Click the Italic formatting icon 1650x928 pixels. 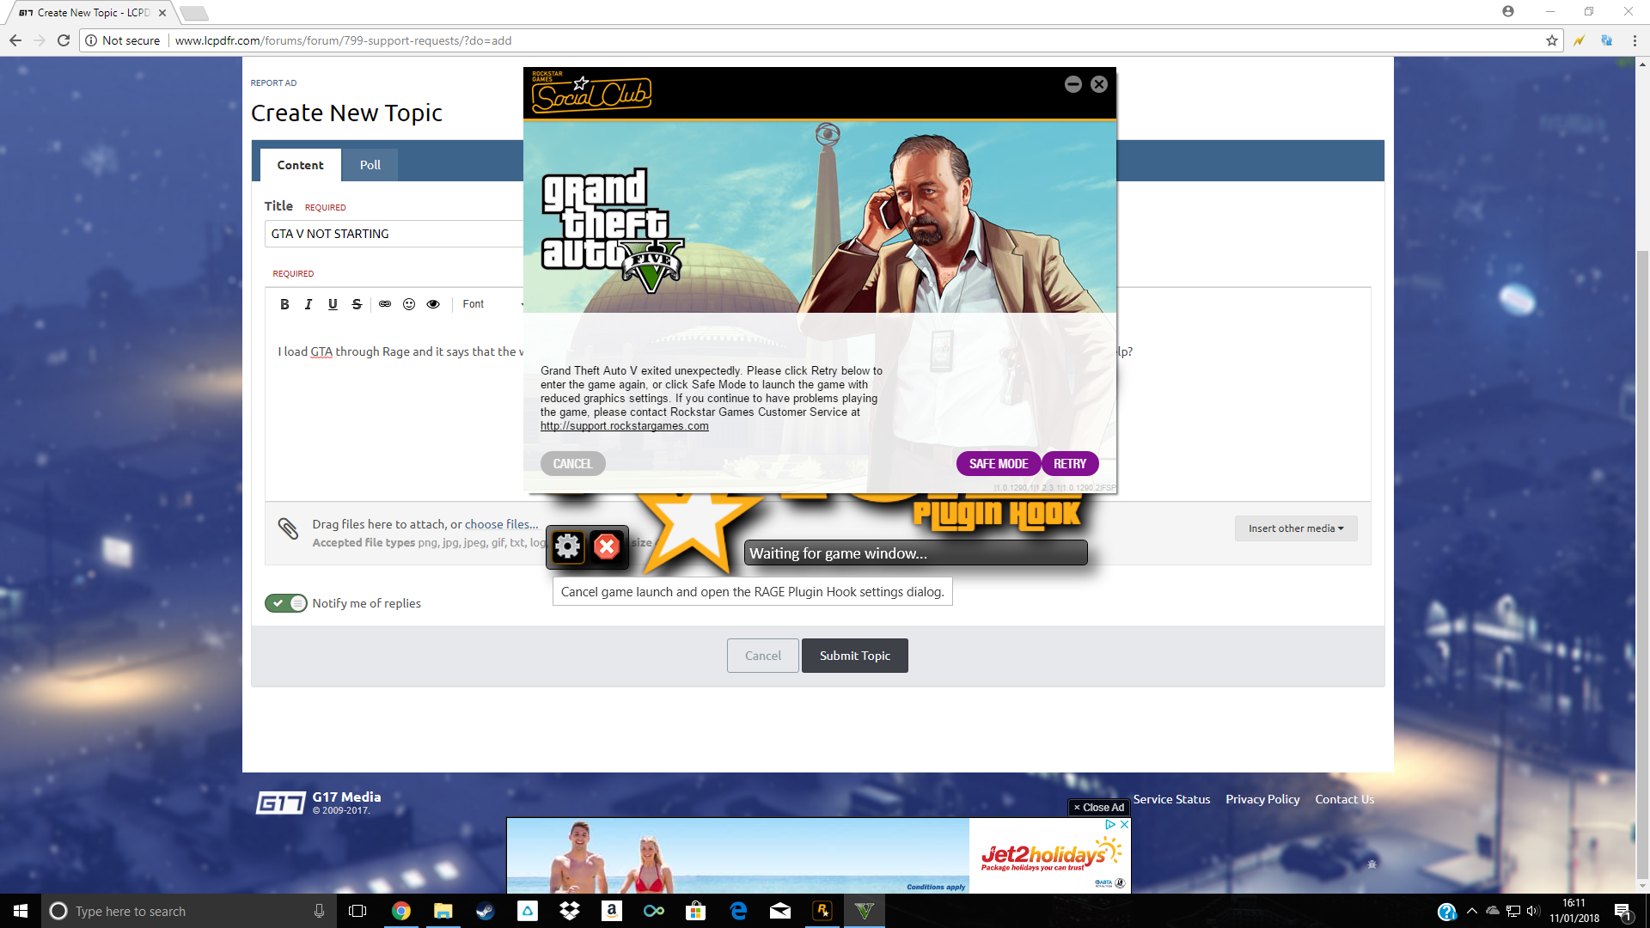309,304
